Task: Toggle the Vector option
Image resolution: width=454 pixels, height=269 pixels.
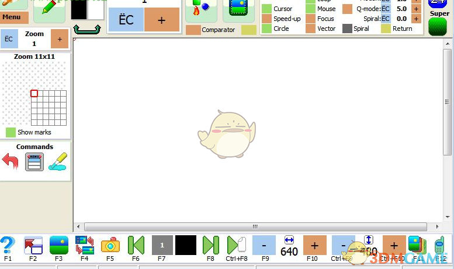Action: tap(311, 29)
